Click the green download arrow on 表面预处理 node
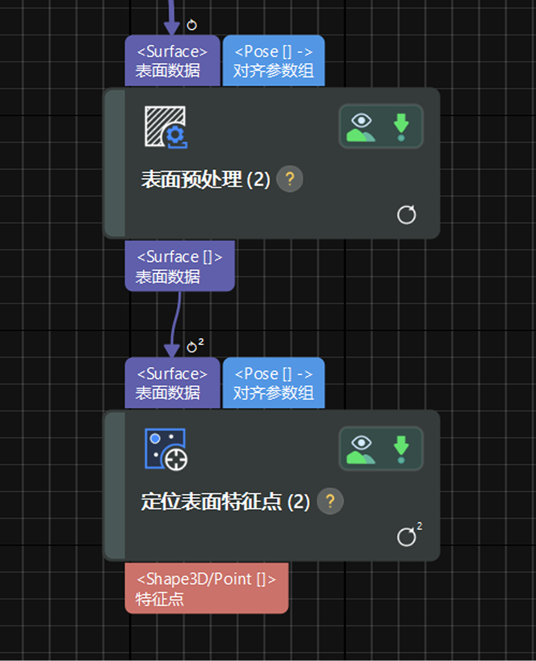536x661 pixels. [401, 126]
